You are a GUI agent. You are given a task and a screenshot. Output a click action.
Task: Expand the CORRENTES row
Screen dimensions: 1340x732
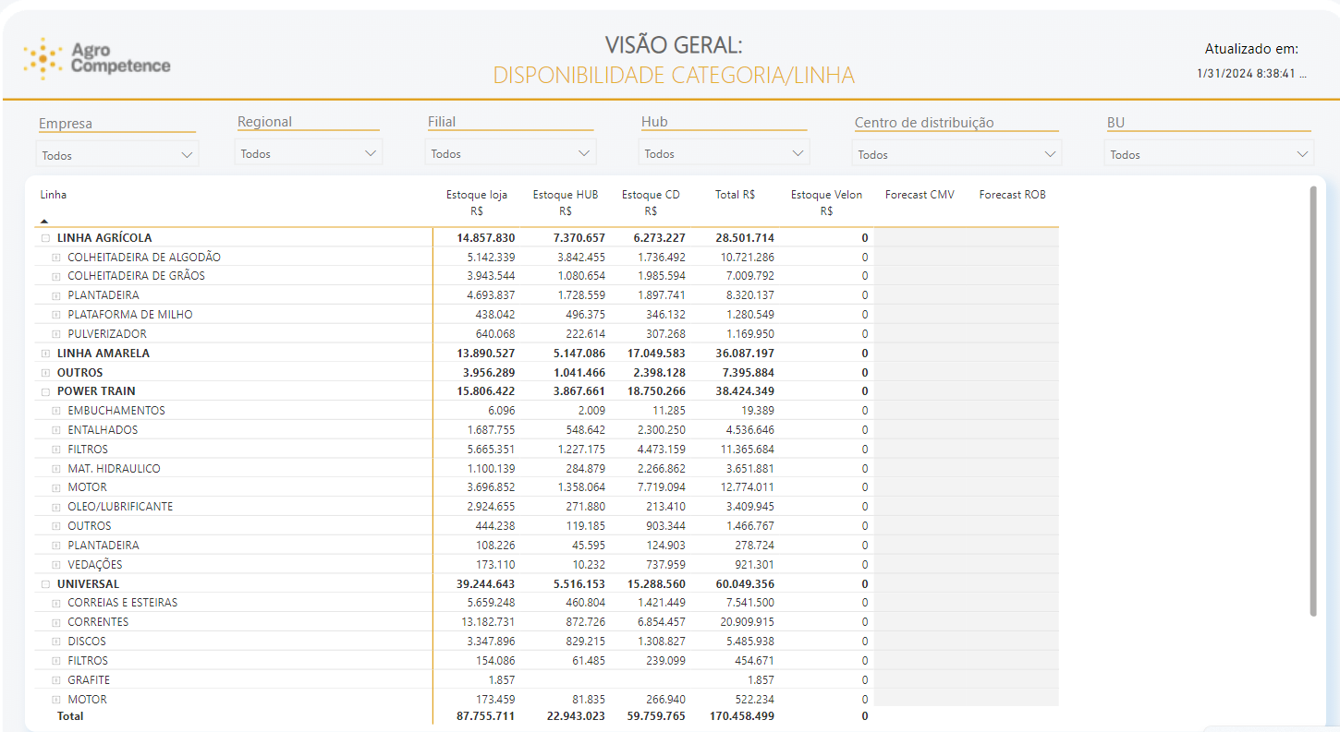pos(56,622)
